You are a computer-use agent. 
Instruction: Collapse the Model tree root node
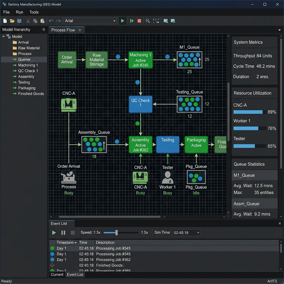click(x=4, y=37)
